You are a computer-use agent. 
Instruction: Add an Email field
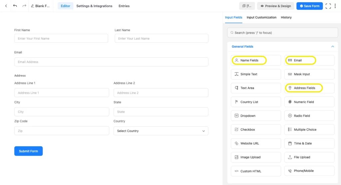tap(309, 60)
